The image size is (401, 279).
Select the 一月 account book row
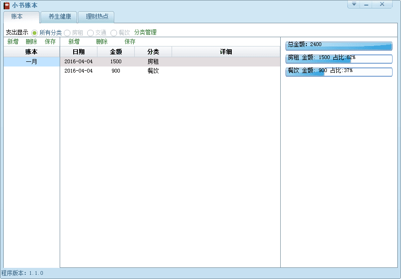tap(31, 62)
